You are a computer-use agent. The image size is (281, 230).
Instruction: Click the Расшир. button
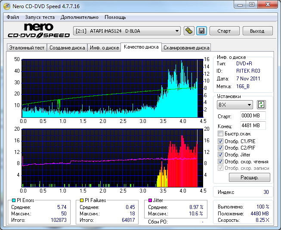coord(250,178)
